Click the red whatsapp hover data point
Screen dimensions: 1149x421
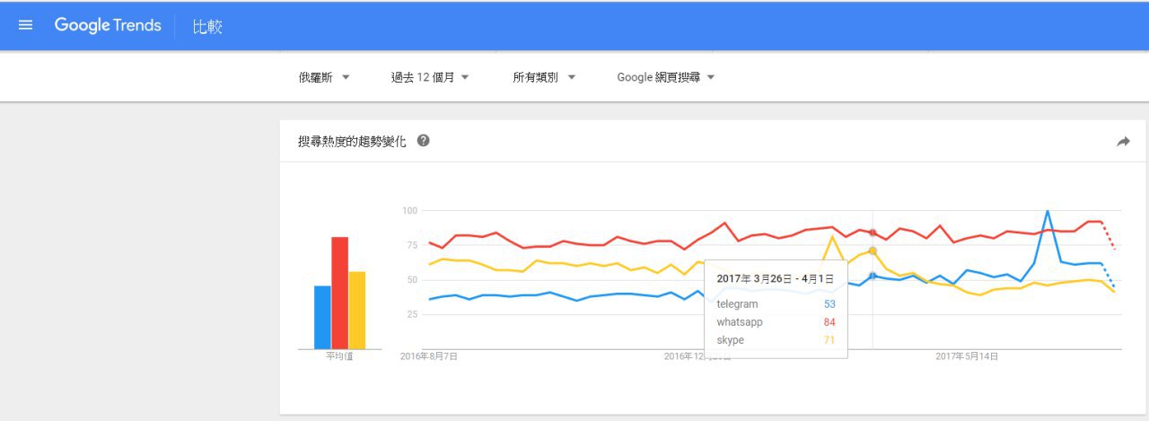[873, 233]
